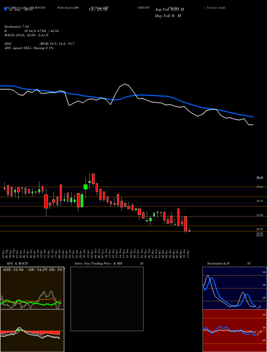267x352 pixels.
Task: Click the red RSI panel chart
Action: (x=234, y=331)
